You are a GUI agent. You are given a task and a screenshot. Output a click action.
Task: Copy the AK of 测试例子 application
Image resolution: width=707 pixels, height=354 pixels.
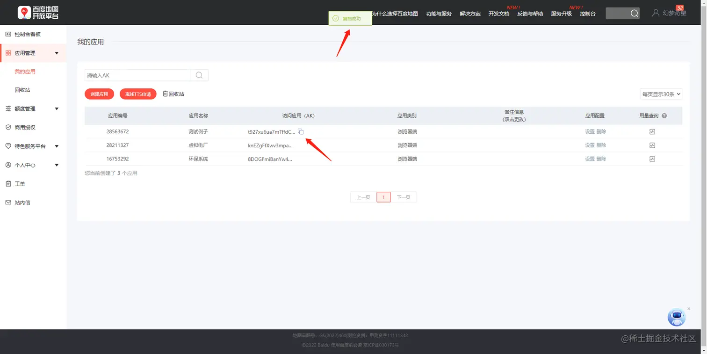[x=301, y=131]
